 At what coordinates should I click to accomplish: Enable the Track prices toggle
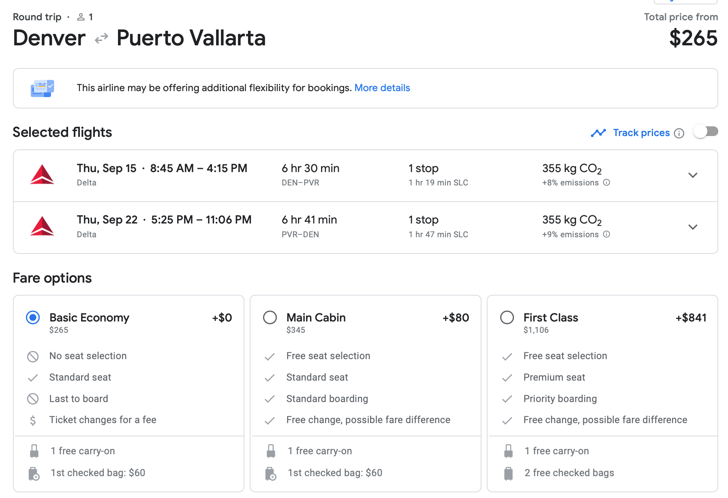[x=706, y=132]
